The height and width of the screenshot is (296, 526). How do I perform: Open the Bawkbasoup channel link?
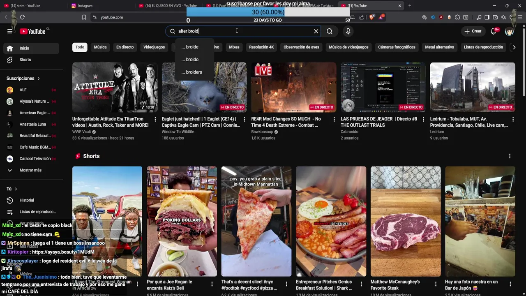tap(262, 132)
